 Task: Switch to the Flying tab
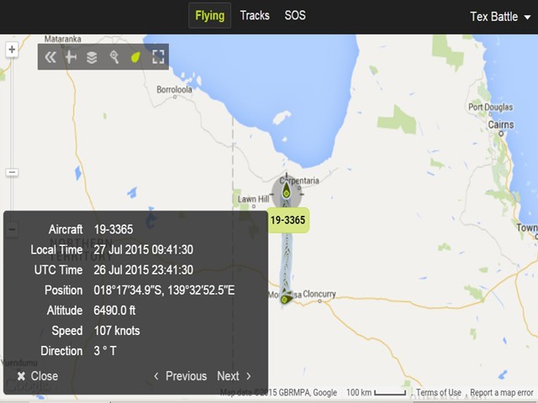(209, 15)
